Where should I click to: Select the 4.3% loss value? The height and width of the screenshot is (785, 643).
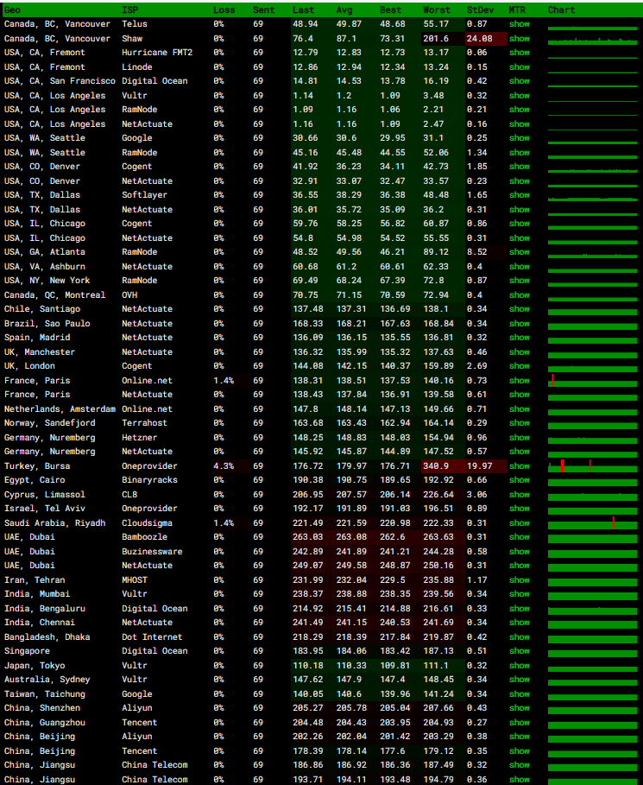point(224,466)
